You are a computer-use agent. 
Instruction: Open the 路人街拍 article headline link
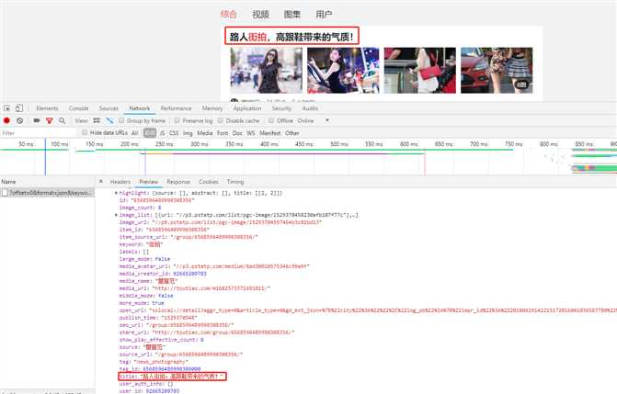pyautogui.click(x=291, y=36)
